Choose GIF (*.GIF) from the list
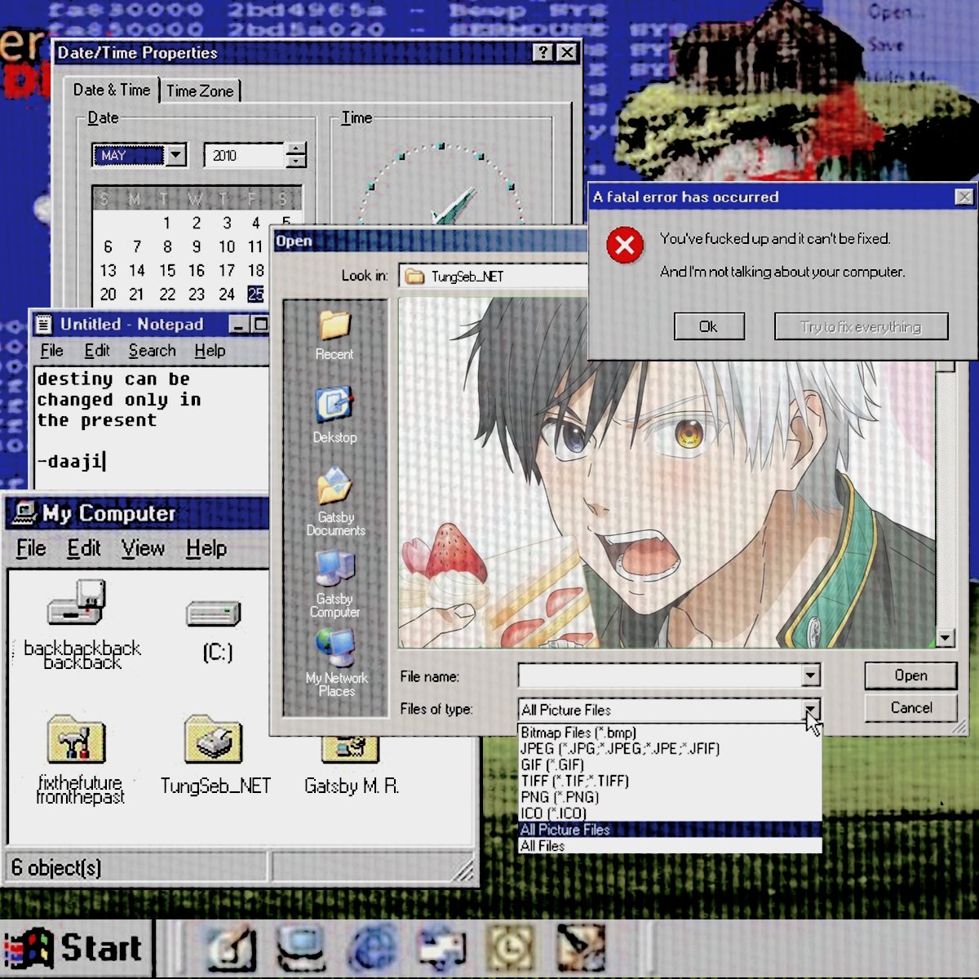The width and height of the screenshot is (979, 979). click(x=670, y=764)
